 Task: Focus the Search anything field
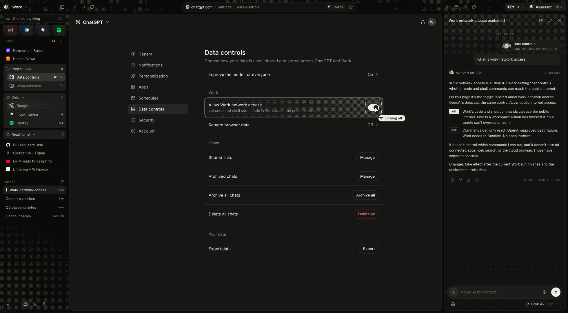pos(35,19)
